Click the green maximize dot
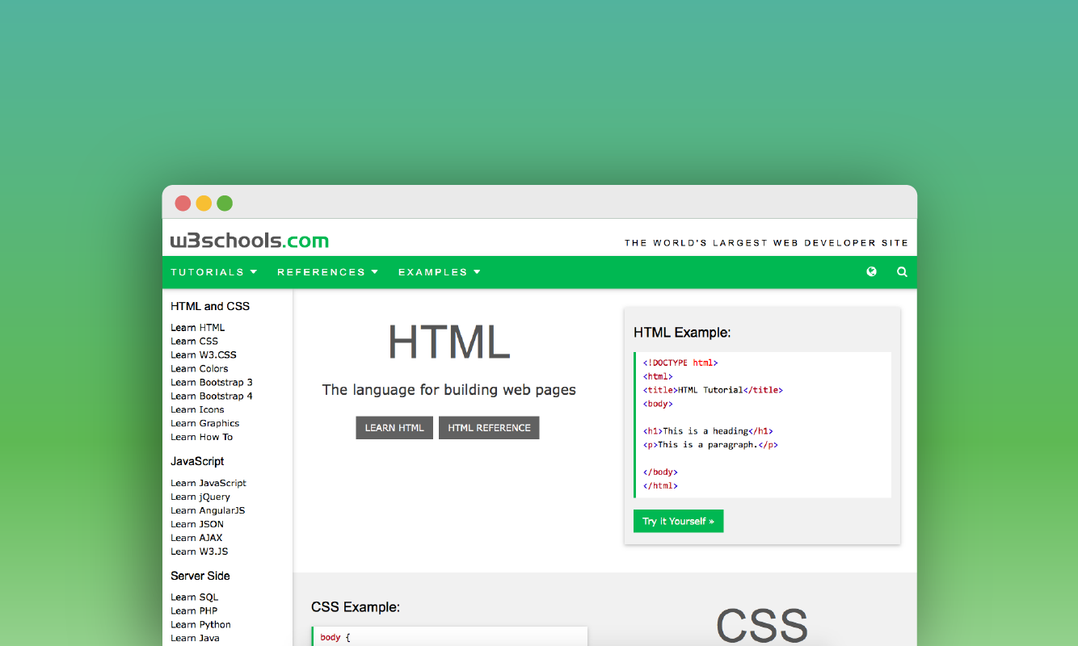 point(225,203)
